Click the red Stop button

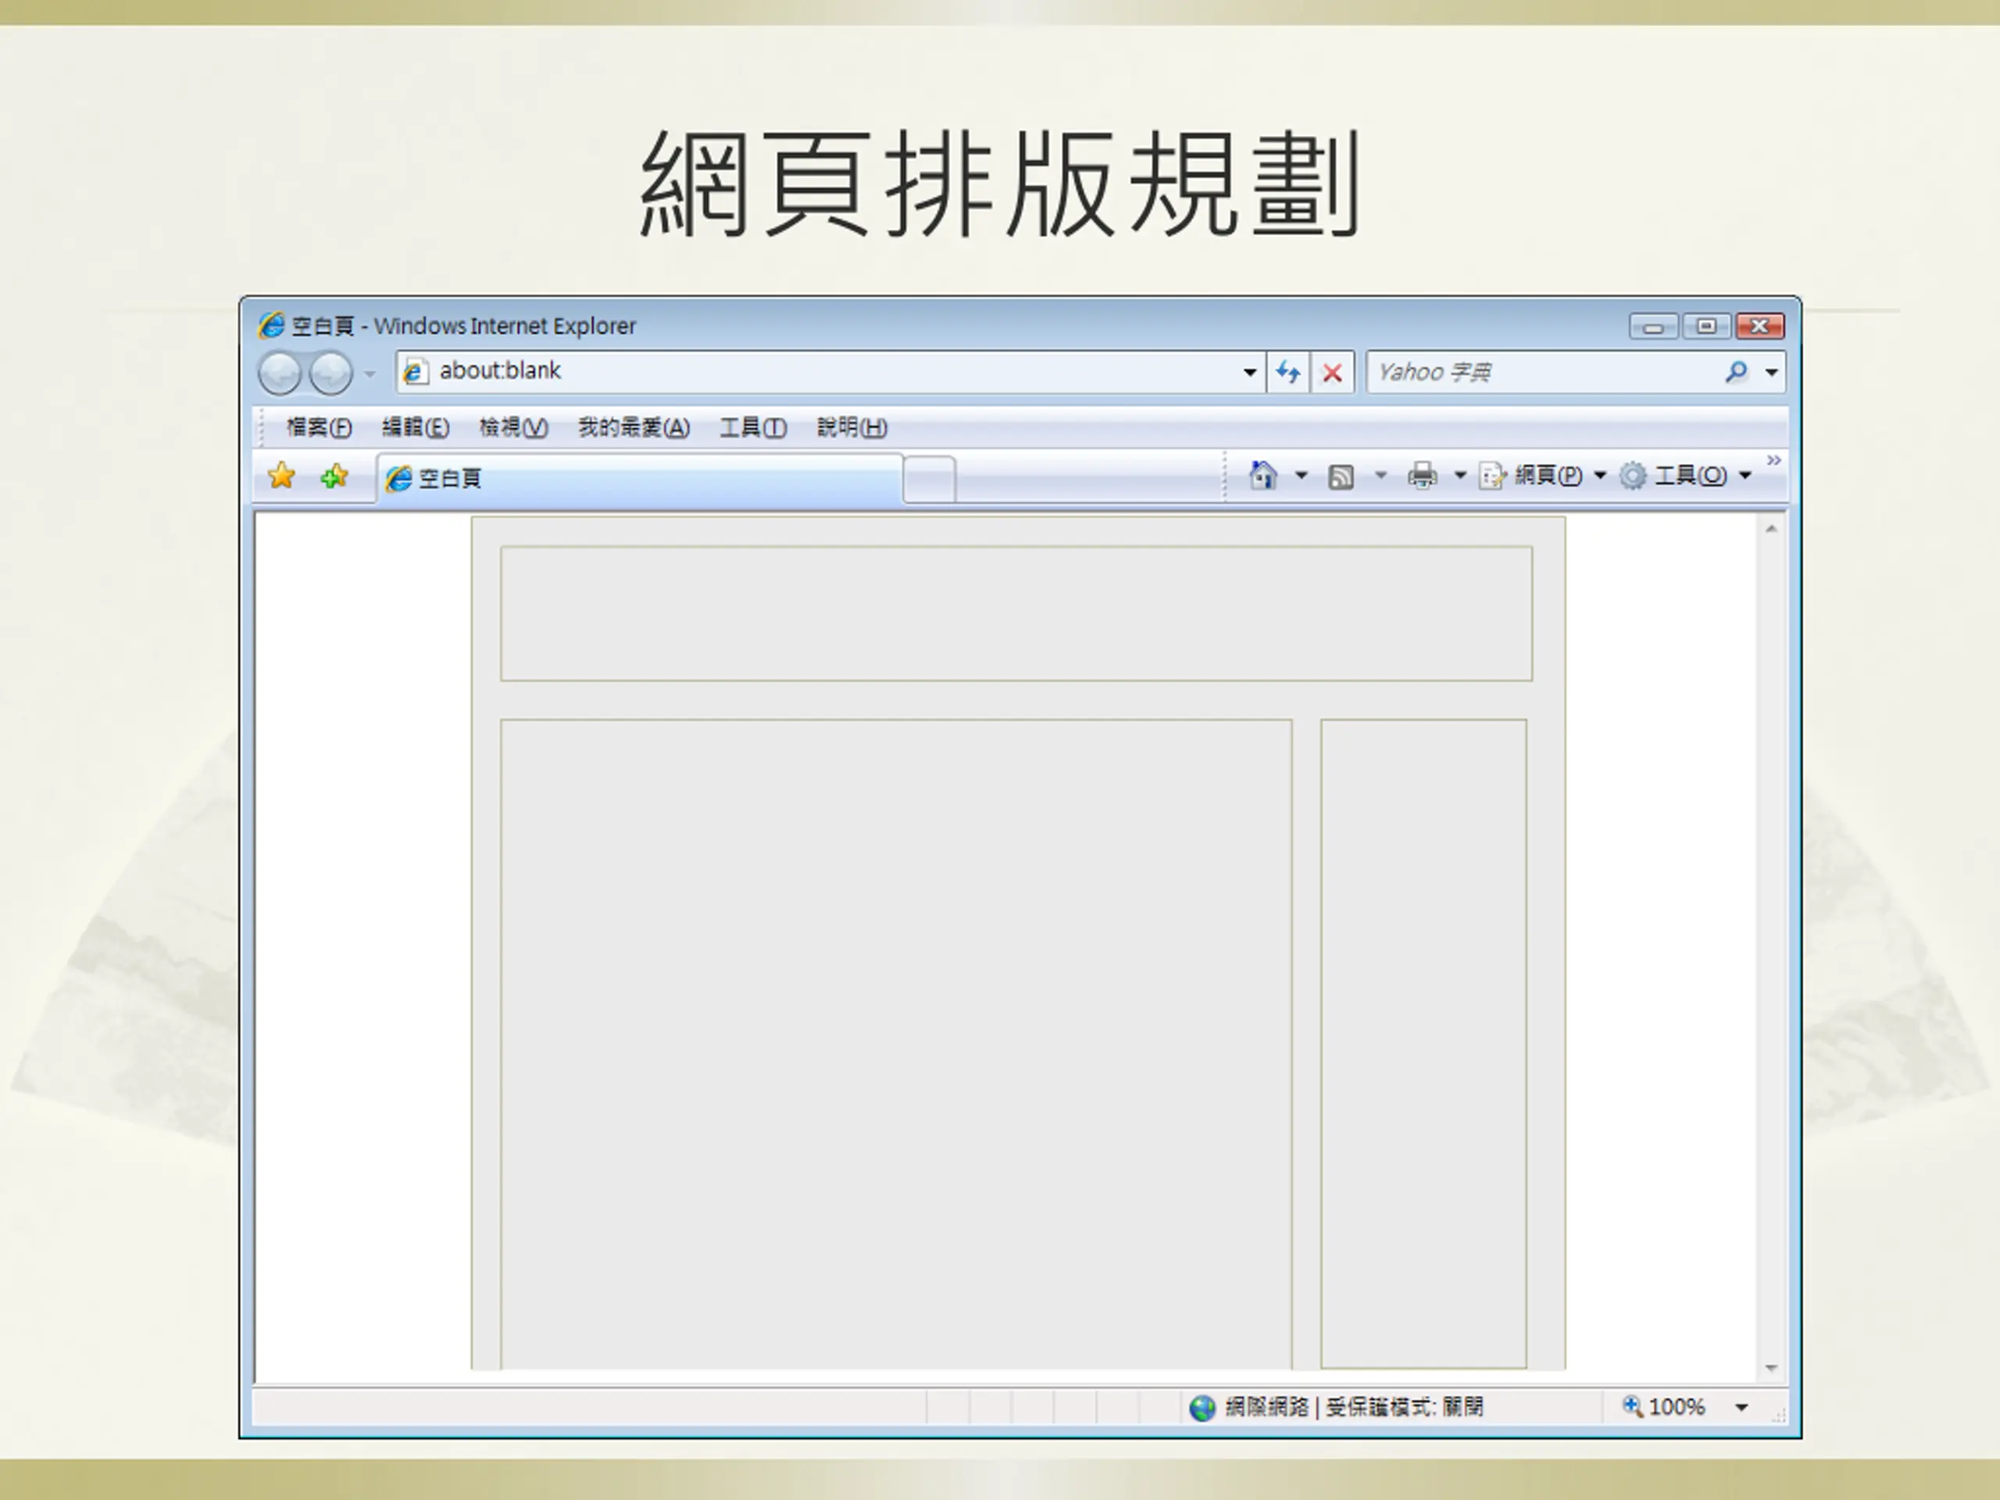[1332, 372]
